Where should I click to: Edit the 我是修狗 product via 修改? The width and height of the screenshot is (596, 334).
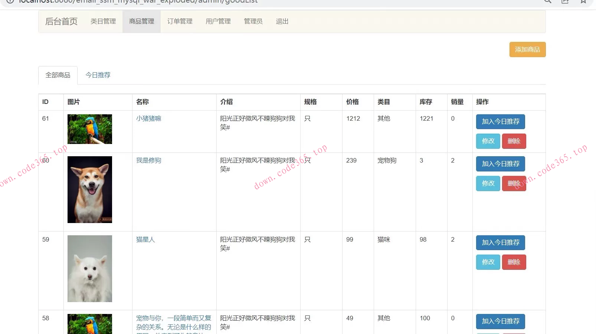(x=488, y=183)
